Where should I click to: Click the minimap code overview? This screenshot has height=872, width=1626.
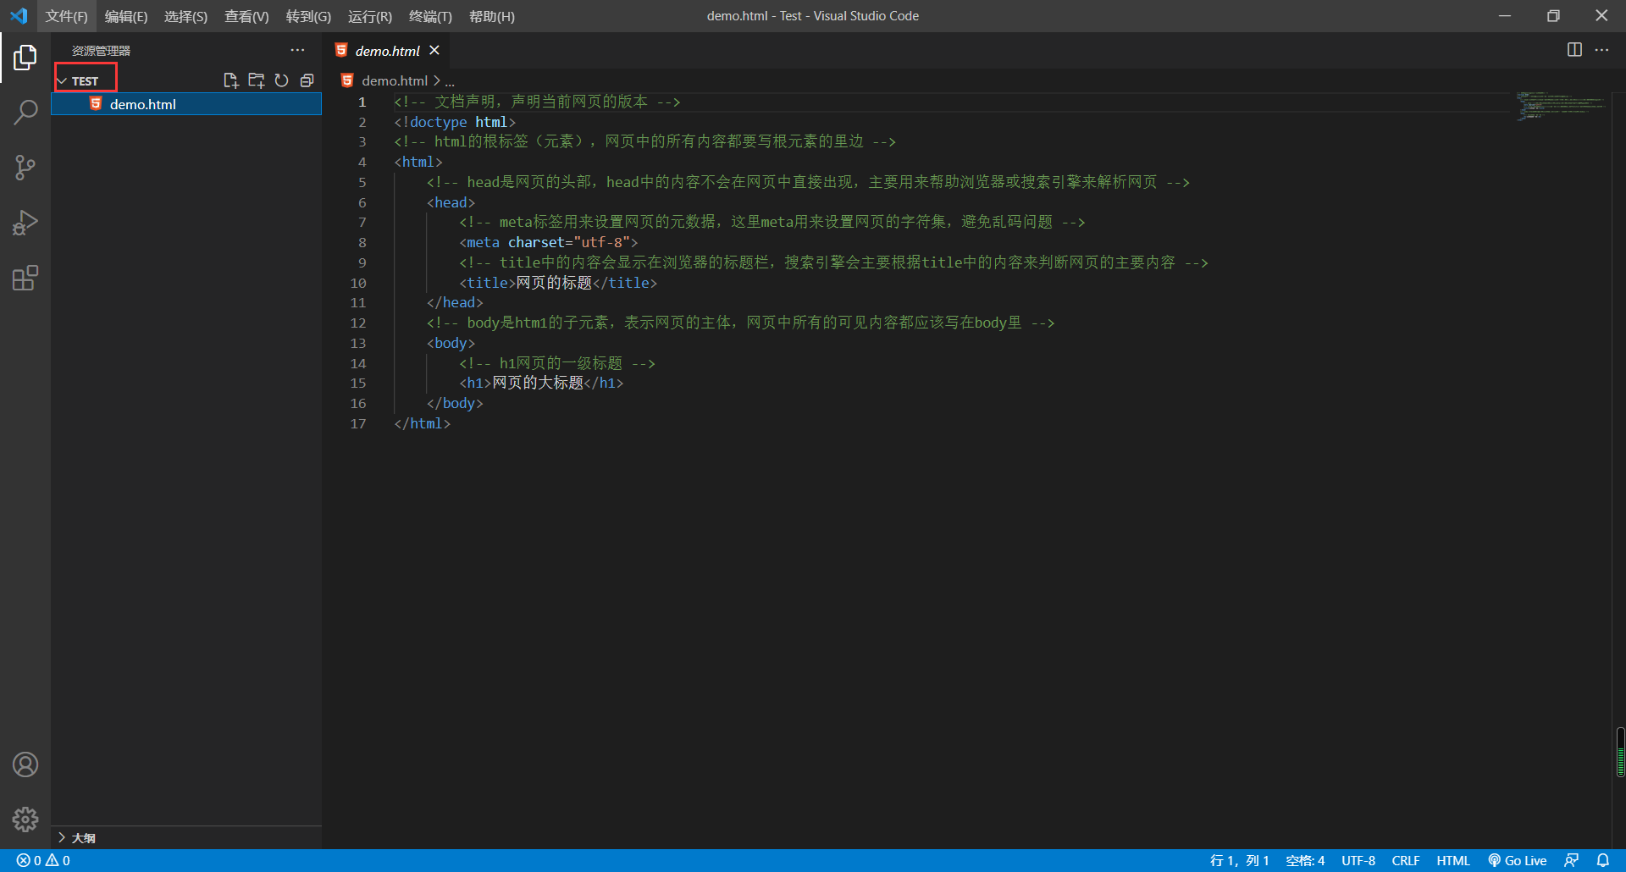click(1561, 106)
